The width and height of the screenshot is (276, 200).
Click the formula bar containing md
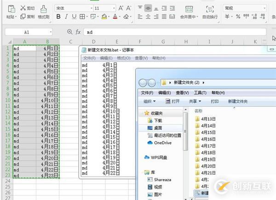(175, 32)
